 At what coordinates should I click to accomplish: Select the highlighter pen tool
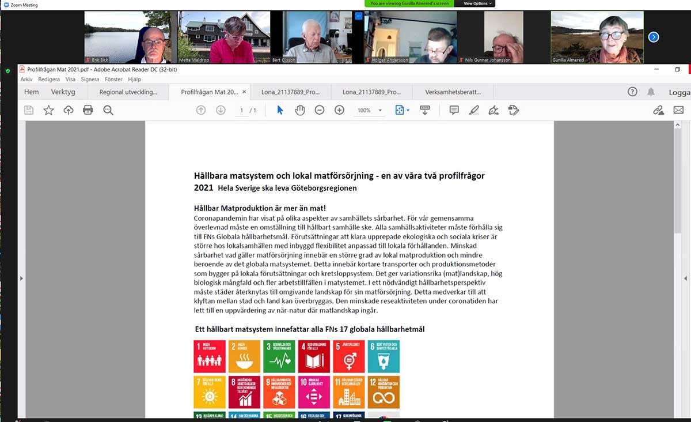tap(474, 110)
